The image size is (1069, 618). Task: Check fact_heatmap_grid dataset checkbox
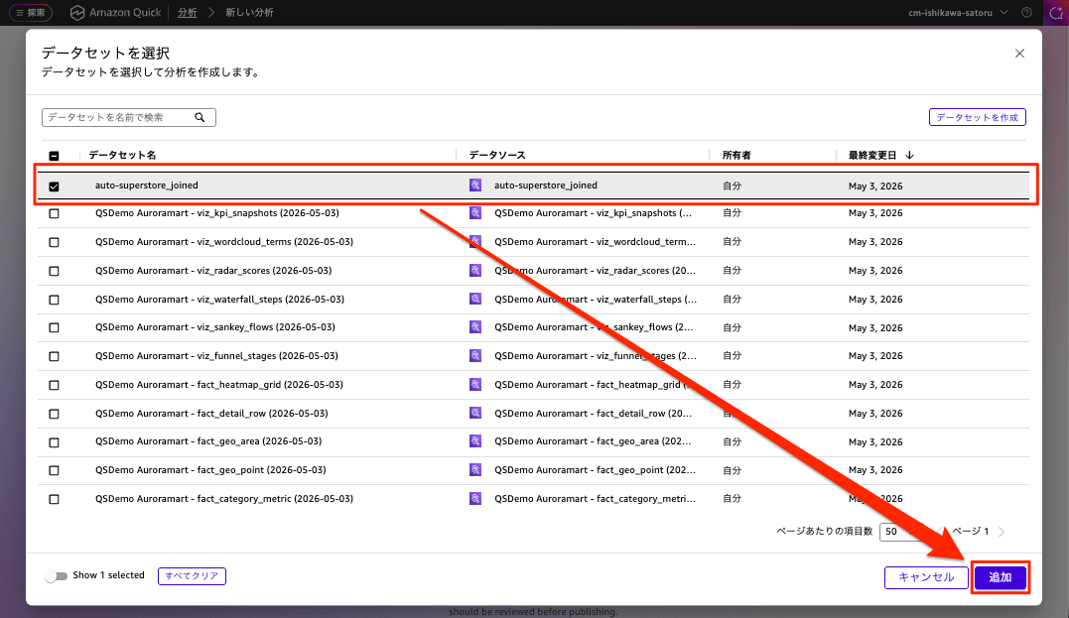pyautogui.click(x=54, y=385)
